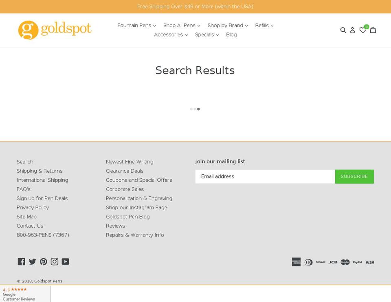391x302 pixels.
Task: Visit the Twitter profile icon
Action: tap(33, 261)
